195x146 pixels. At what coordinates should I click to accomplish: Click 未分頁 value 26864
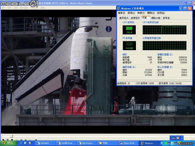(x=184, y=75)
